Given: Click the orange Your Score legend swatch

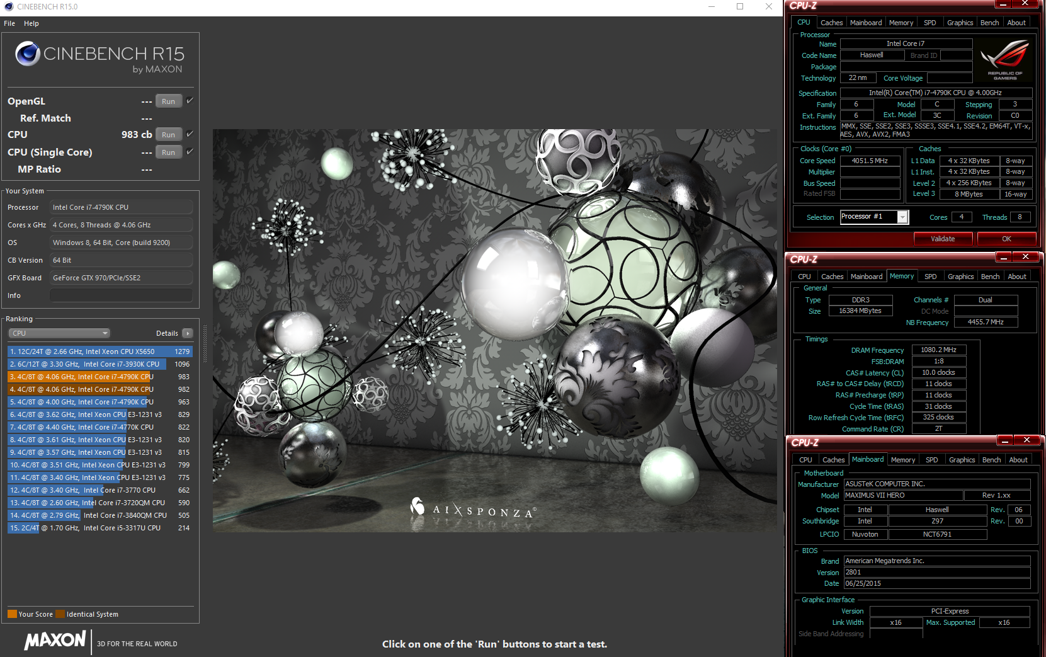Looking at the screenshot, I should coord(12,614).
